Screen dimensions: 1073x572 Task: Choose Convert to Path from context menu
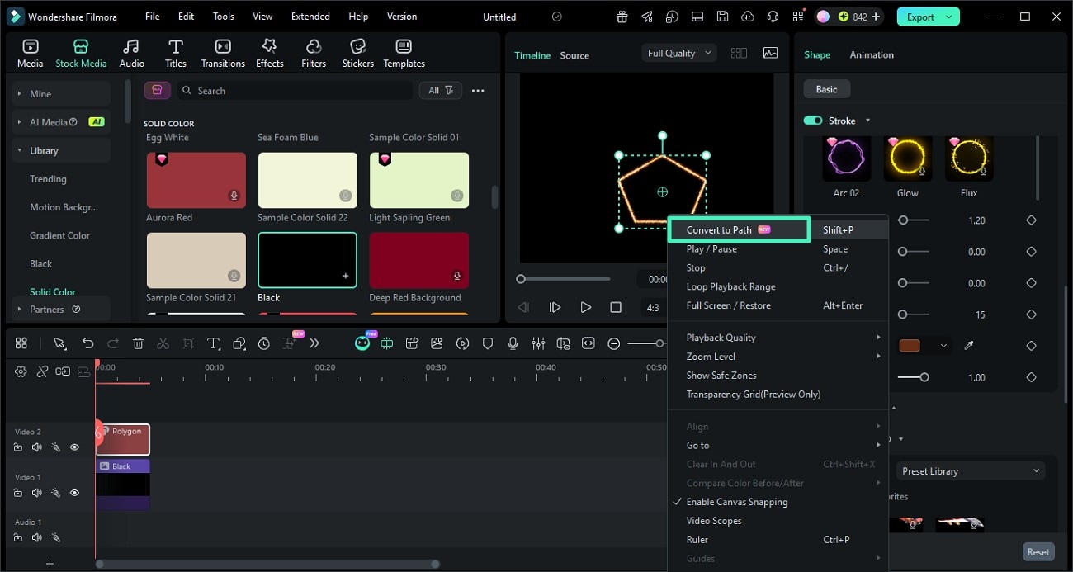(x=719, y=230)
